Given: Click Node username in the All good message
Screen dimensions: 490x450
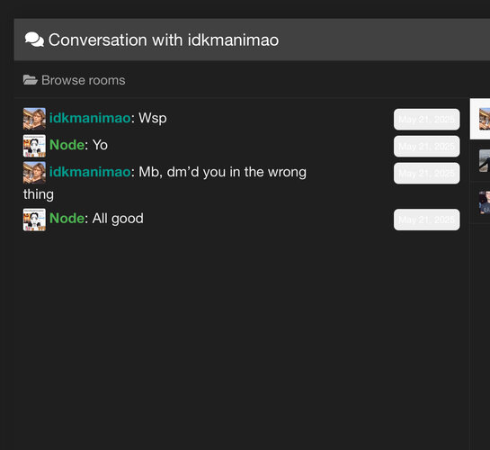Looking at the screenshot, I should (x=67, y=219).
